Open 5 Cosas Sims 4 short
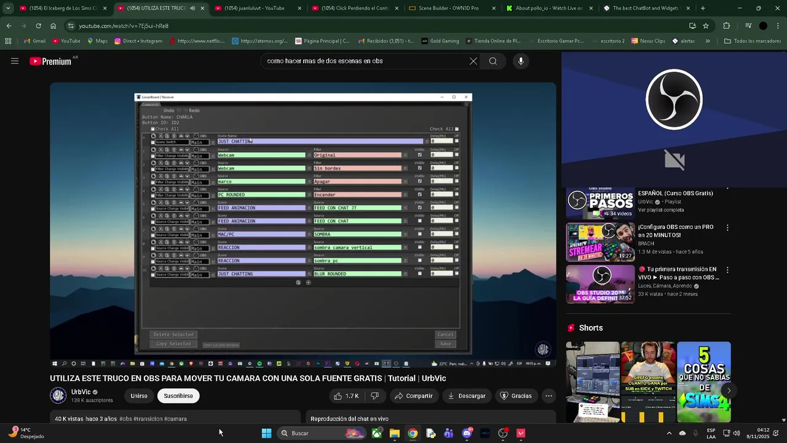Viewport: 787px width, 443px height. point(703,382)
